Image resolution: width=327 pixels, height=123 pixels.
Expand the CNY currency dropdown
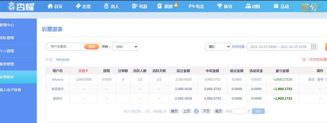pos(125,47)
